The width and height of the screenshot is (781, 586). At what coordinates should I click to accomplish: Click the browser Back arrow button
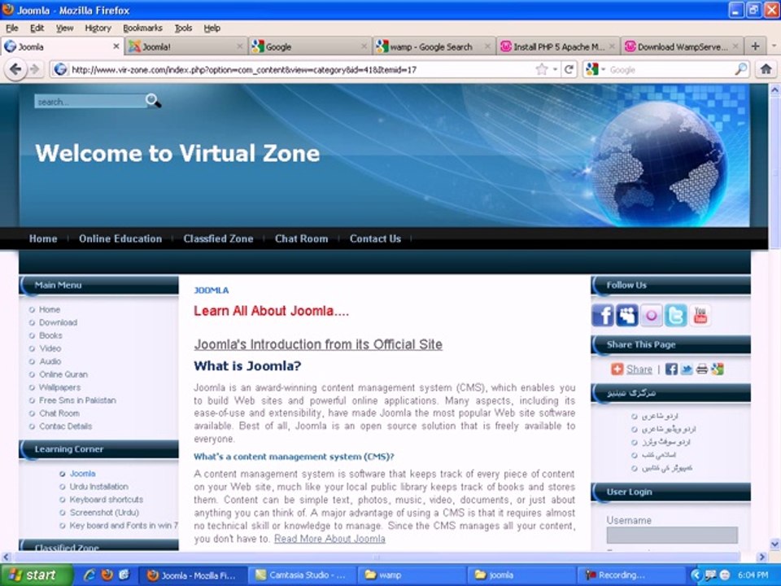(15, 69)
